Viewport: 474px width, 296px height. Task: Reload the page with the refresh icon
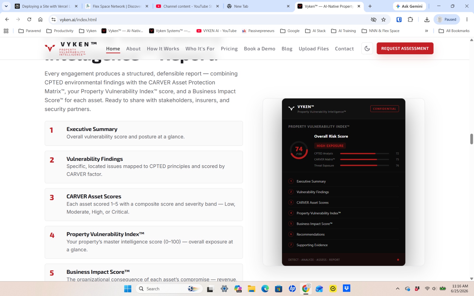click(29, 19)
